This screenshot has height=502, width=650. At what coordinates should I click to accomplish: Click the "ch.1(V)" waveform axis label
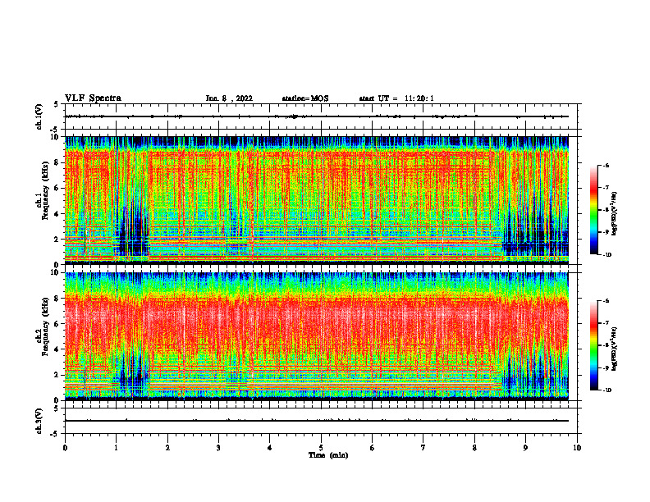click(39, 116)
